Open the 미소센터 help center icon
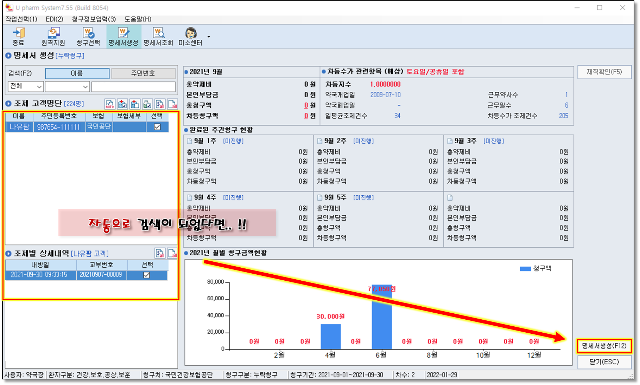 [190, 37]
